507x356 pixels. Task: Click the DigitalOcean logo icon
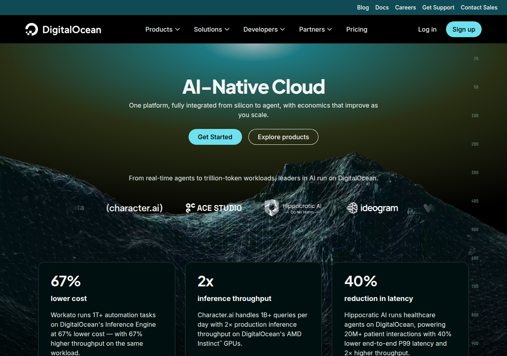point(32,29)
